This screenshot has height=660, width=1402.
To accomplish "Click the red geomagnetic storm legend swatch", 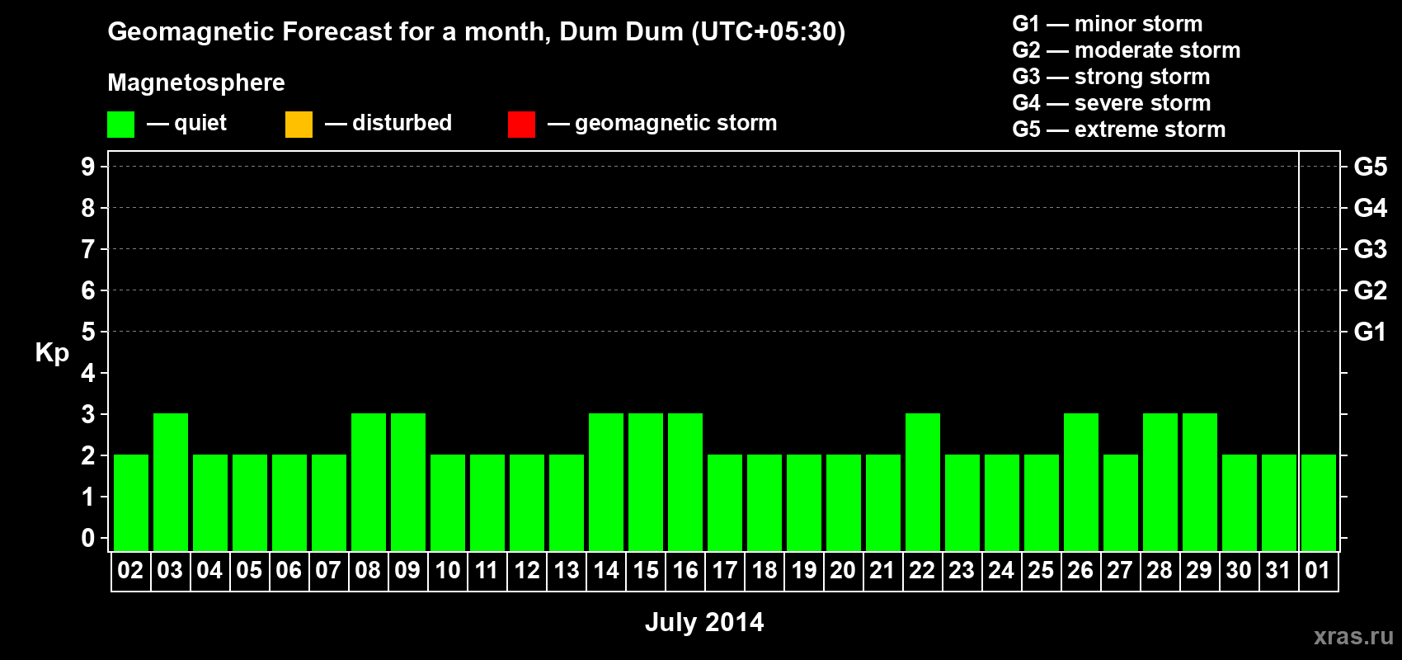I will pyautogui.click(x=521, y=125).
